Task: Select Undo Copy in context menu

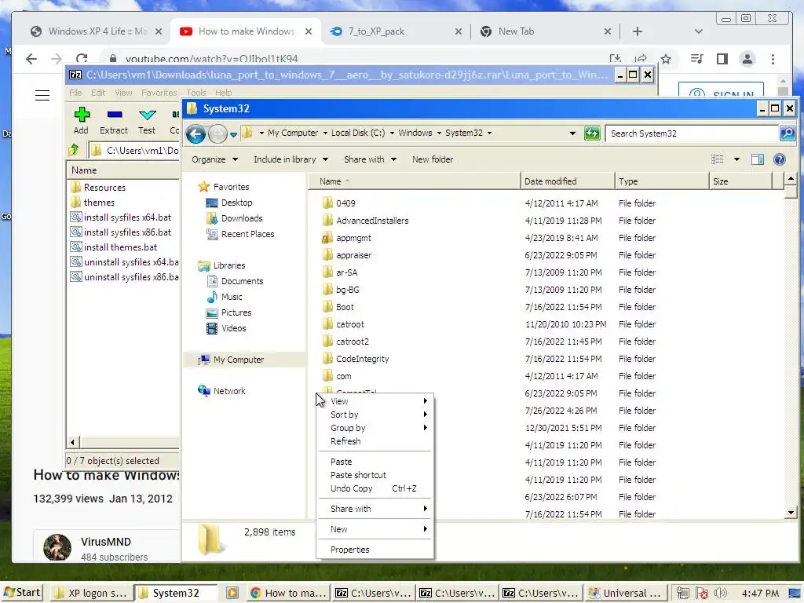Action: coord(375,488)
